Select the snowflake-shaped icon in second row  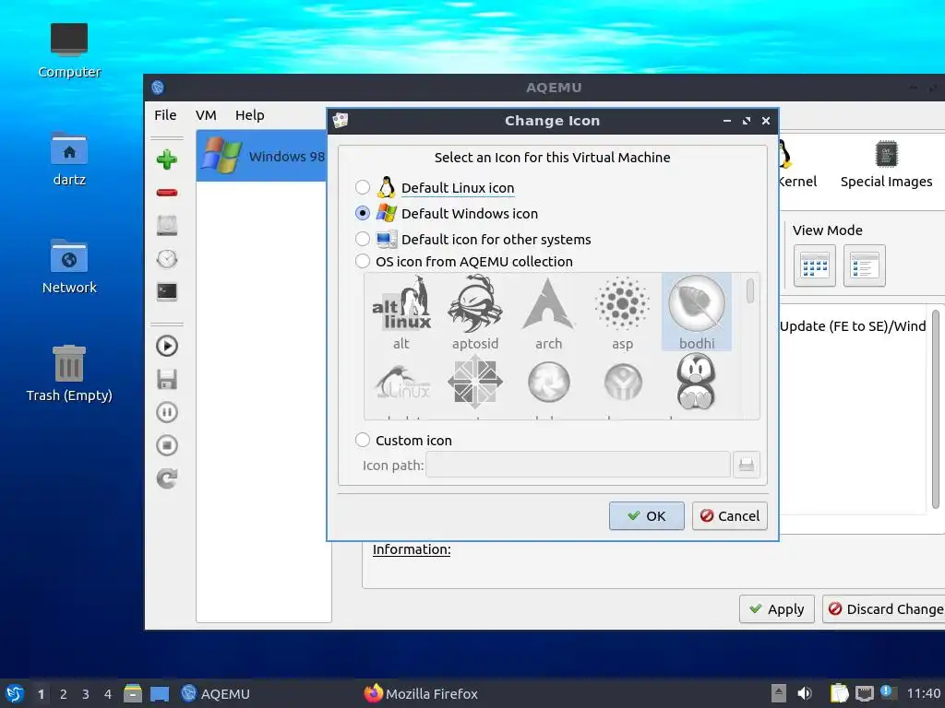click(x=475, y=382)
